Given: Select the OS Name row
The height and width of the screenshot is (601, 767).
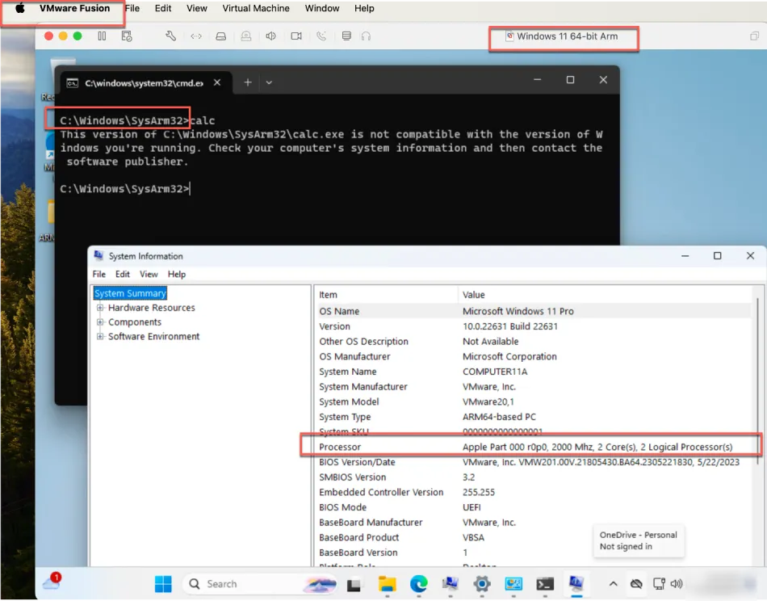Looking at the screenshot, I should [x=533, y=311].
